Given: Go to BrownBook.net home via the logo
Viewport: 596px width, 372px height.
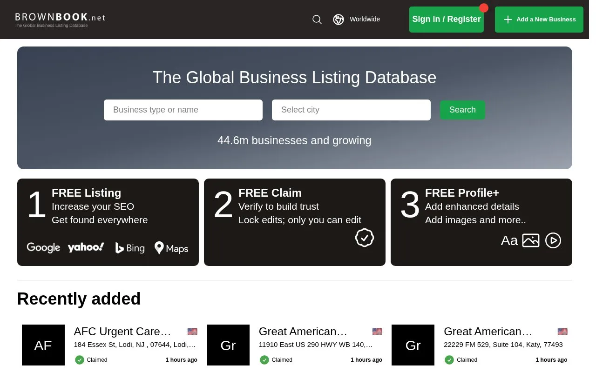Looking at the screenshot, I should point(60,20).
